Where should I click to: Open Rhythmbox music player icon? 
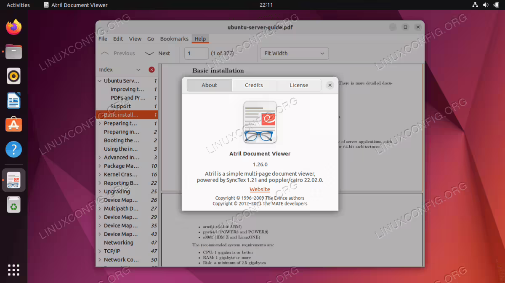[14, 76]
